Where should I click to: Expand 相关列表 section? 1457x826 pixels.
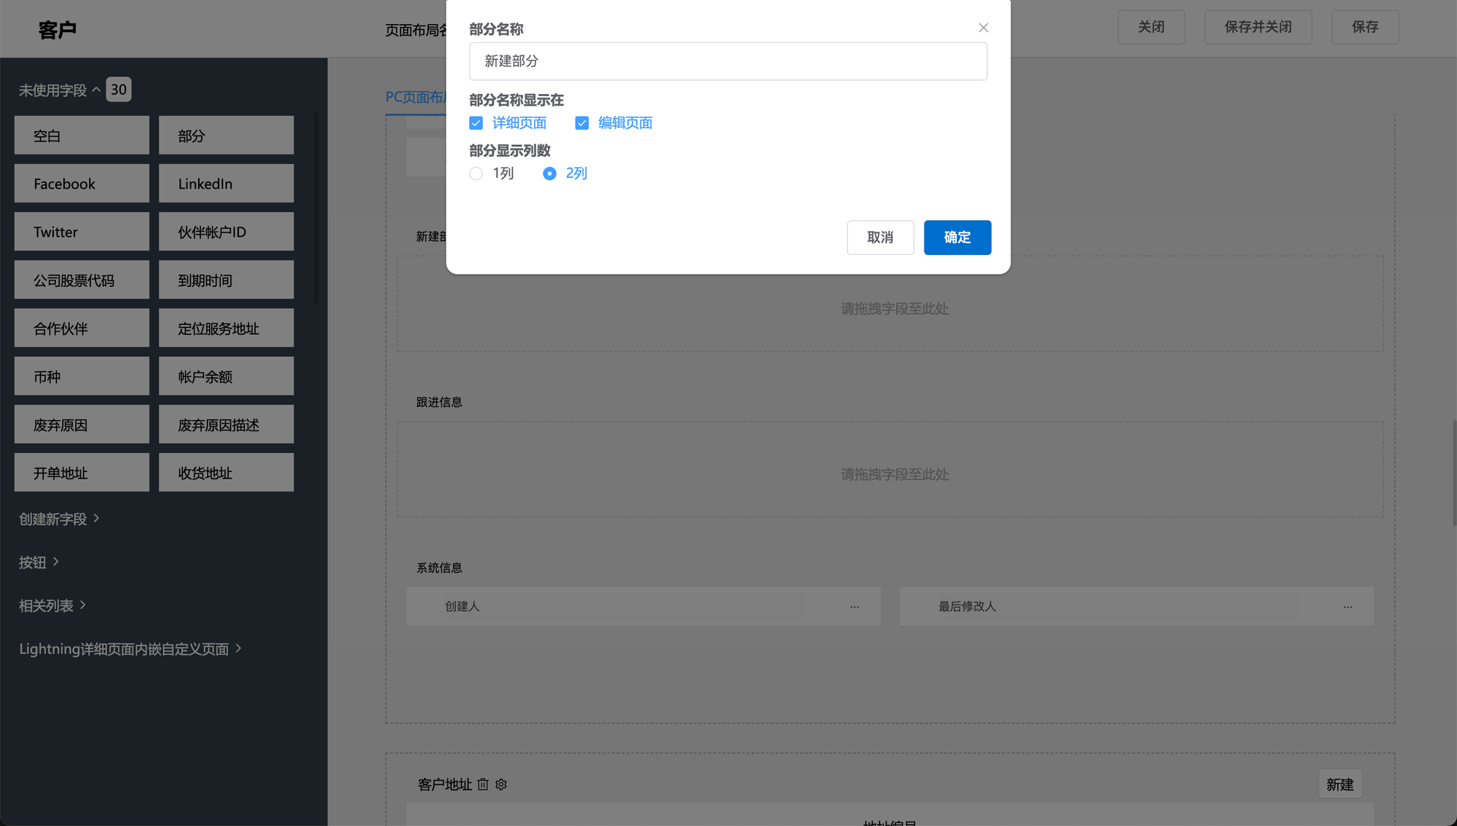[52, 605]
